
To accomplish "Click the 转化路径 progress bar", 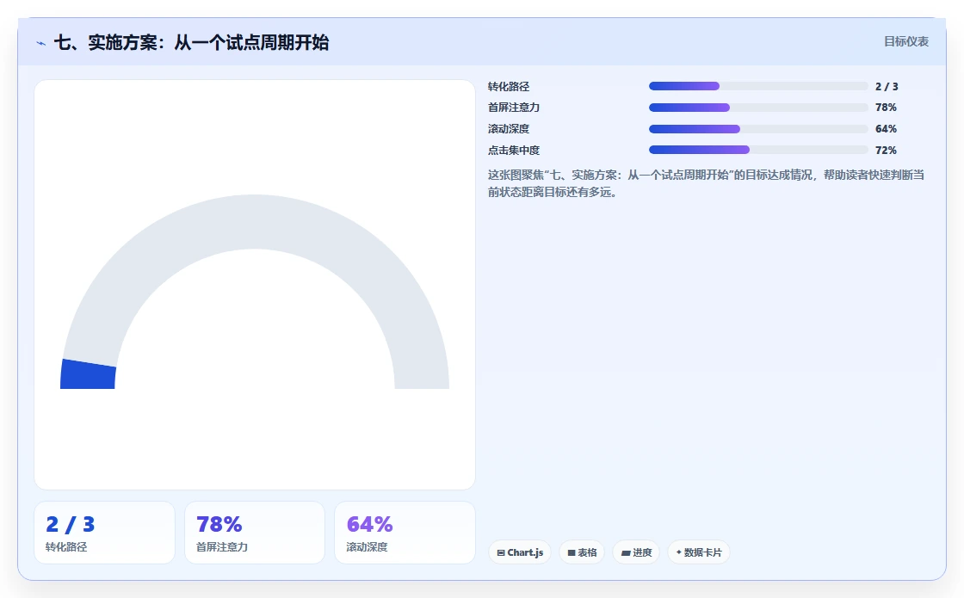I will (x=758, y=86).
